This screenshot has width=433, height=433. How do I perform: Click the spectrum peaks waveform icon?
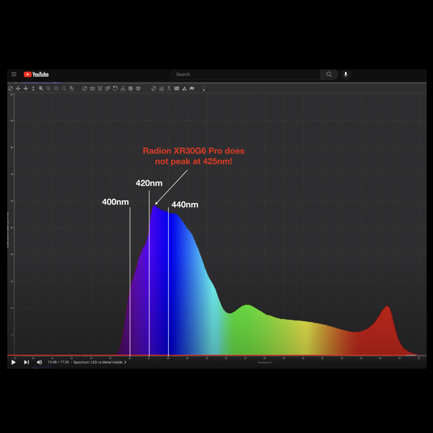point(184,88)
